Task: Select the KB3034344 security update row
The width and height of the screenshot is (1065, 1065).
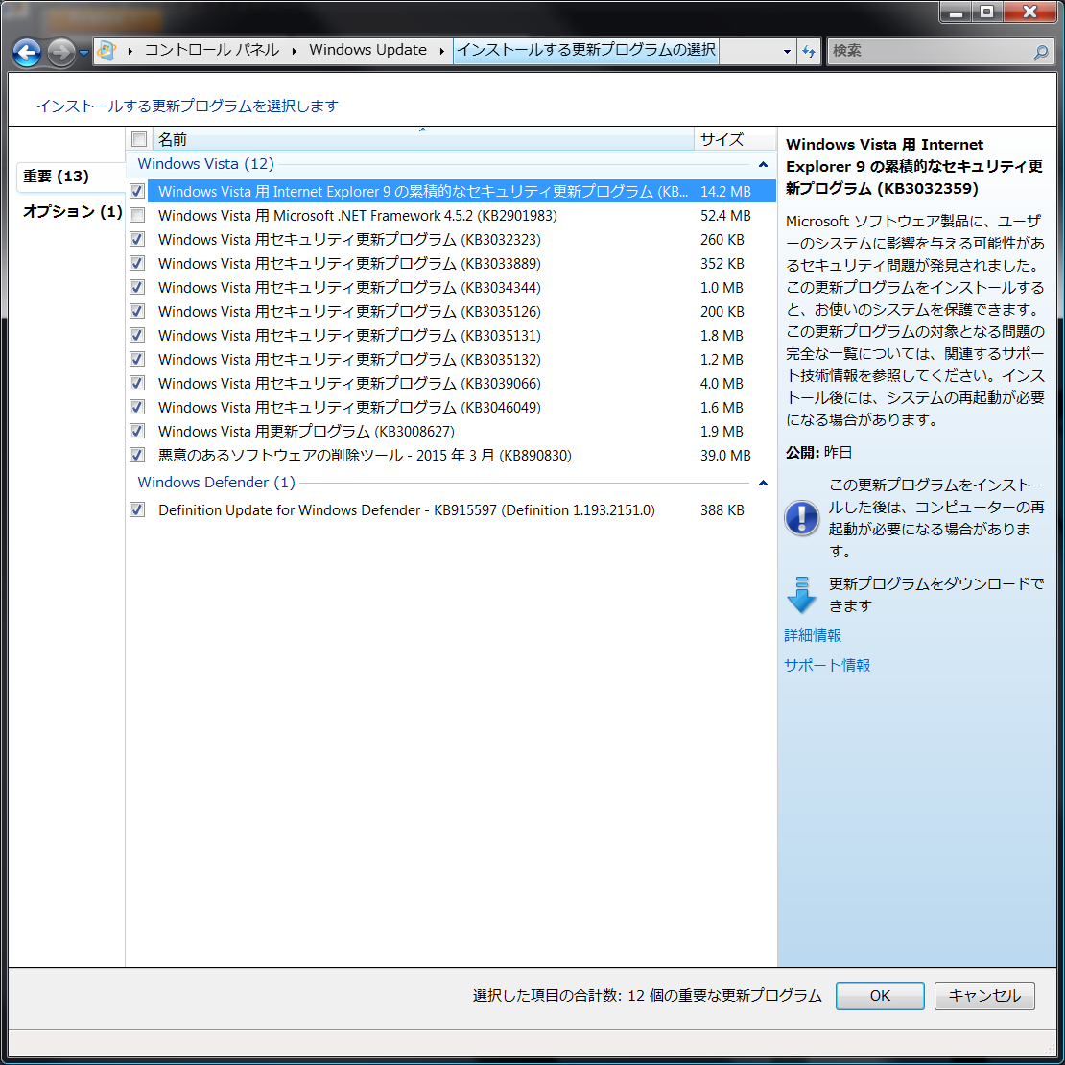Action: coord(452,287)
